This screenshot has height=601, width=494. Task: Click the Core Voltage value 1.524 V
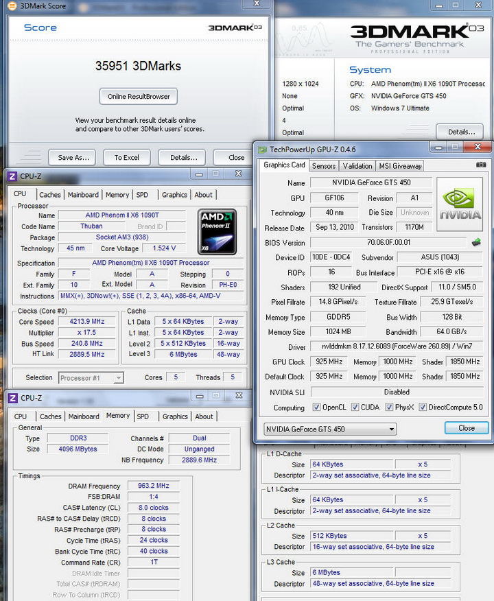tap(164, 248)
